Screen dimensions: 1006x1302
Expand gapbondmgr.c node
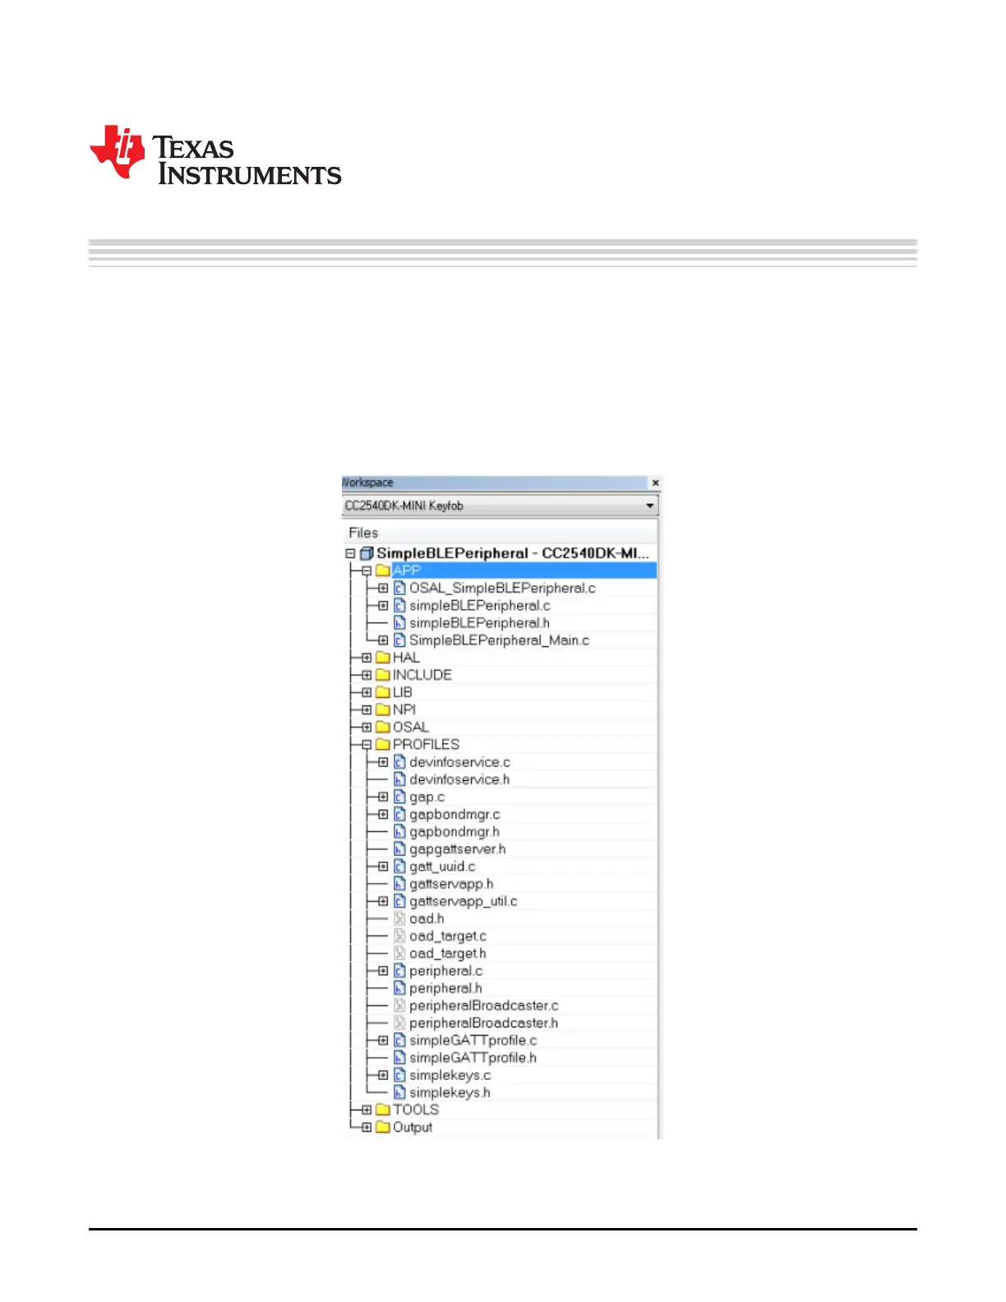[x=383, y=814]
